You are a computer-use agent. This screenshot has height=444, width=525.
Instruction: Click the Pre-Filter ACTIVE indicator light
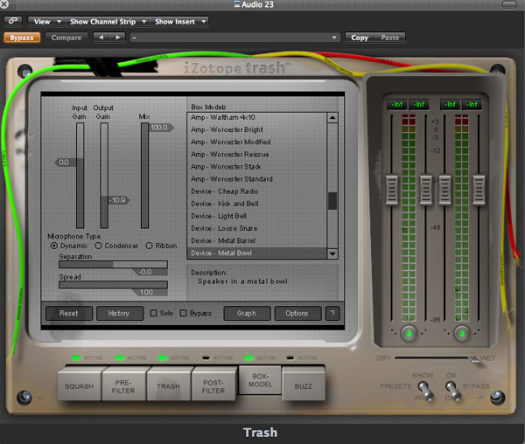click(120, 358)
